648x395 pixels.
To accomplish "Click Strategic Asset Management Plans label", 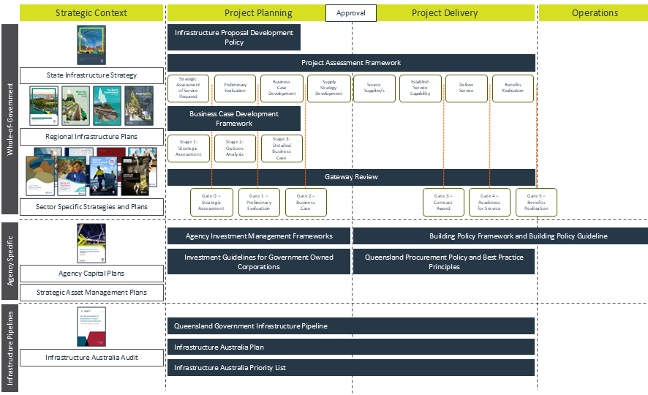I will pos(91,293).
